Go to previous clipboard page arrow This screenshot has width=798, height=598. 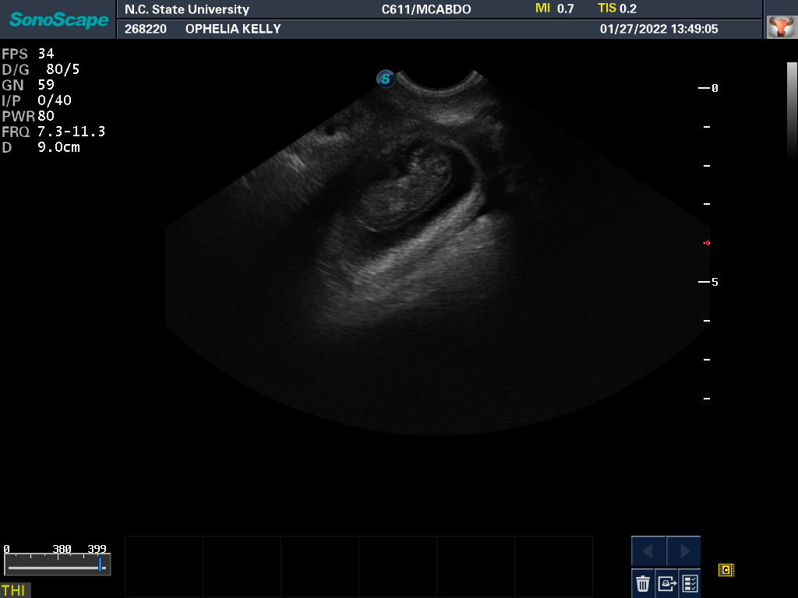coord(648,551)
